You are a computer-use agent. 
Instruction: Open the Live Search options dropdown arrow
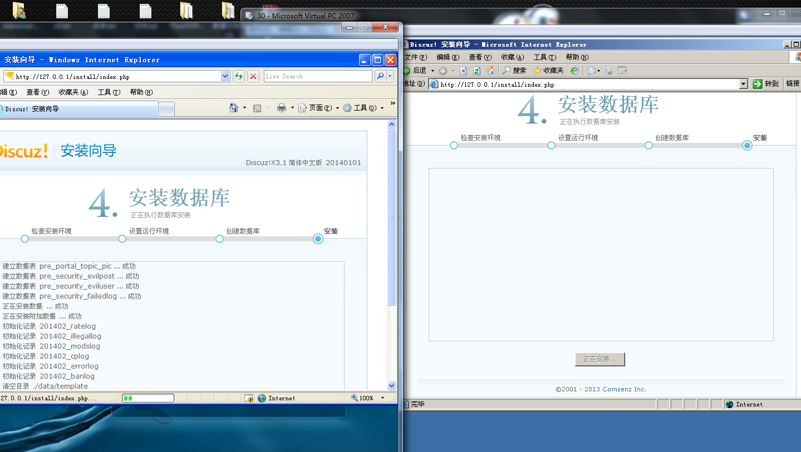click(390, 76)
